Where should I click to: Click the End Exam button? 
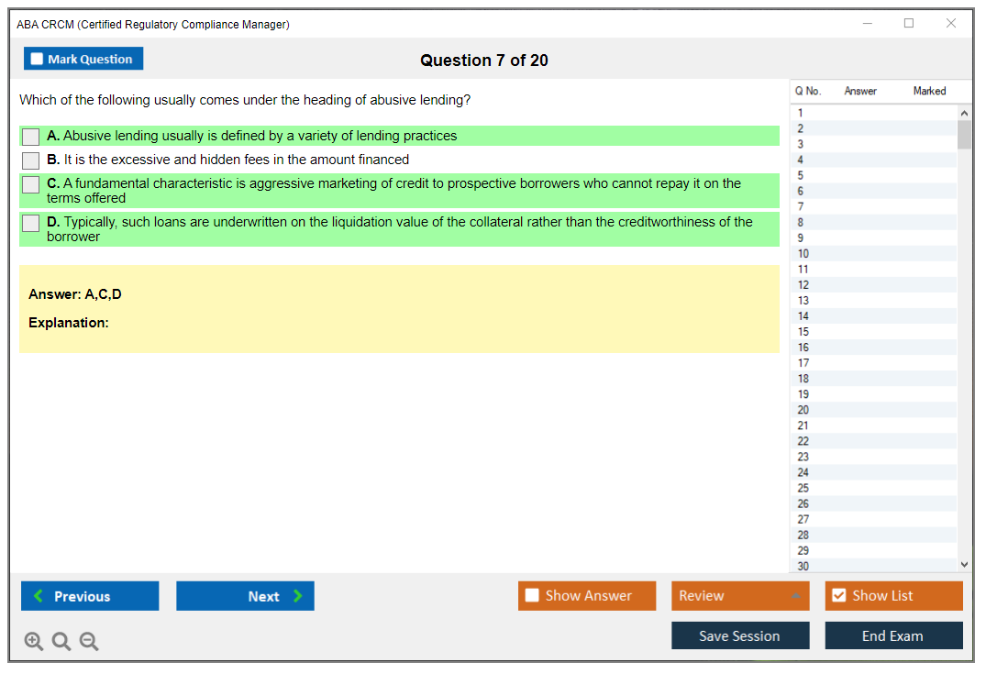pyautogui.click(x=893, y=635)
